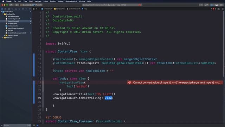
Task: Open the Navigate menu
Action: click(x=38, y=1)
